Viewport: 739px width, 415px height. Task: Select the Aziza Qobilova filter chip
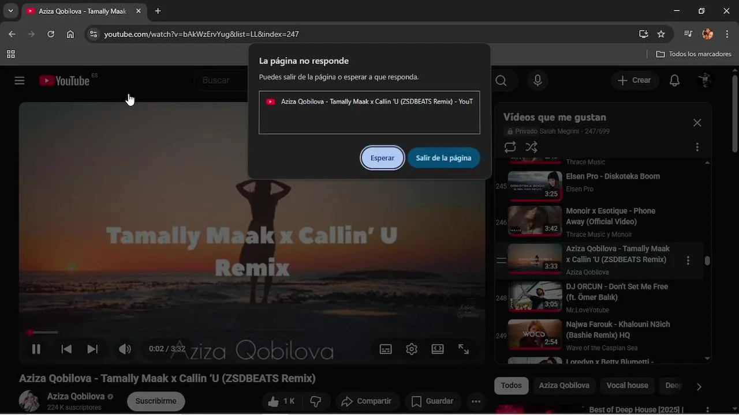pos(564,386)
